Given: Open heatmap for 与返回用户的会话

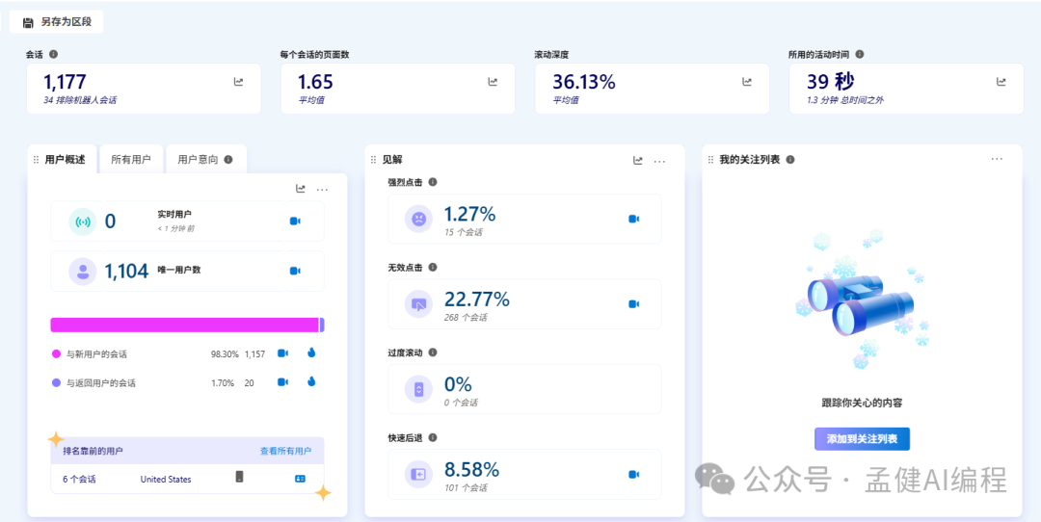Looking at the screenshot, I should [x=311, y=381].
